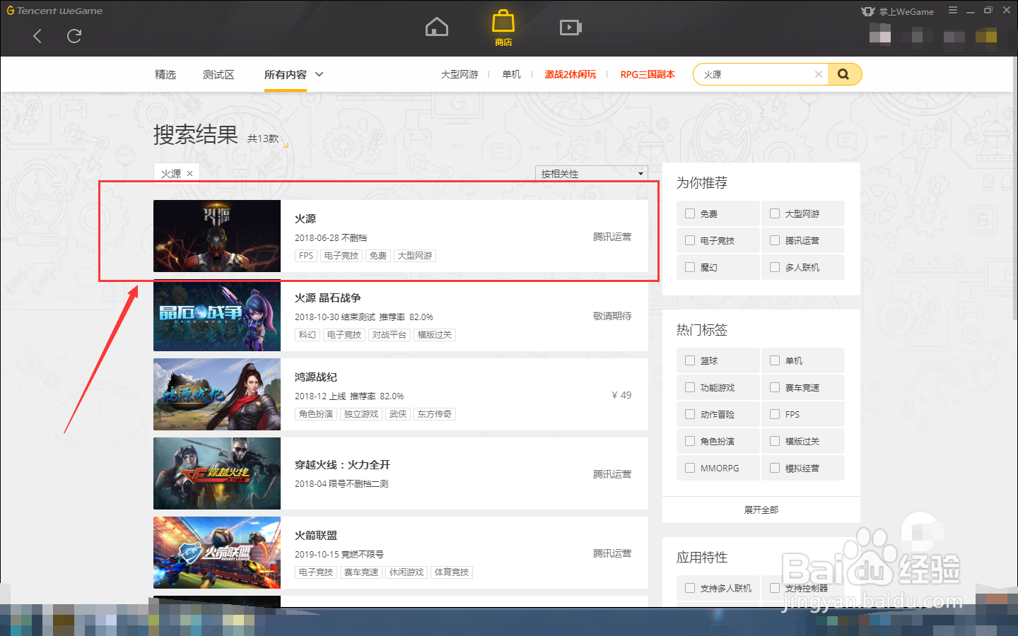Open the hamburger menu icon in title bar
1018x636 pixels.
tap(953, 11)
